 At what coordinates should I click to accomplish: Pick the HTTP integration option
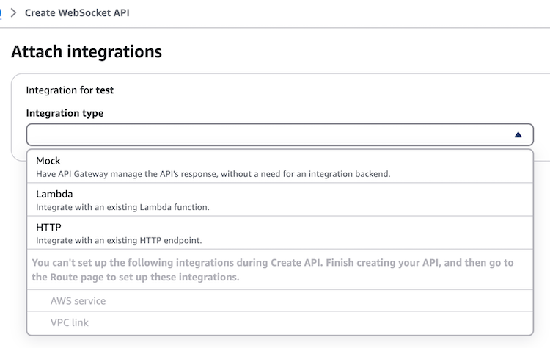(280, 233)
